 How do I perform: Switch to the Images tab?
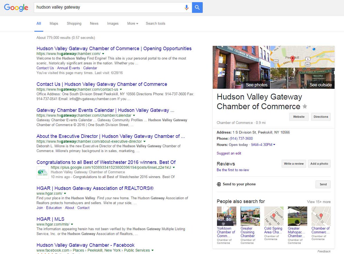click(113, 23)
